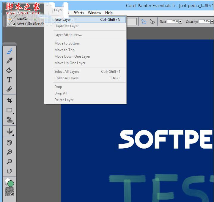Open the Effects menu
Image resolution: width=214 pixels, height=202 pixels.
[x=78, y=13]
